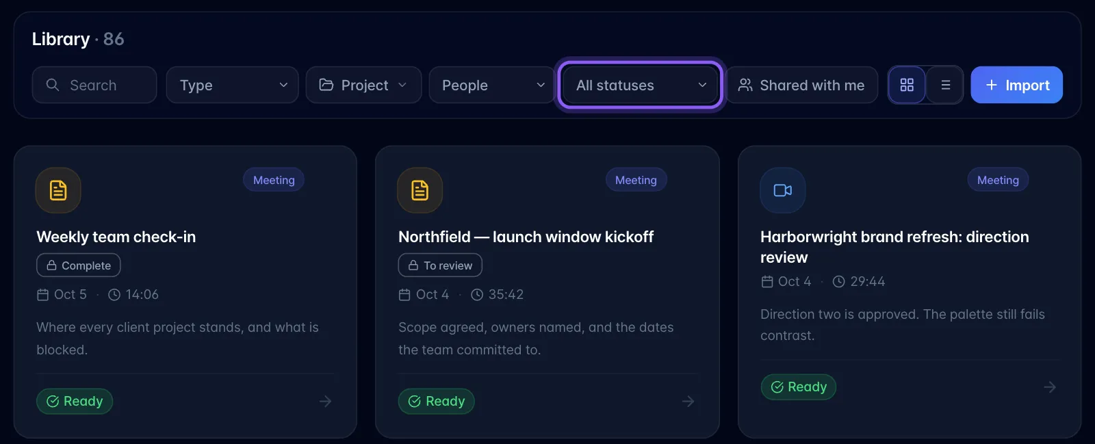Image resolution: width=1095 pixels, height=444 pixels.
Task: Click the 'Scope agreed, owners named' description
Action: [536, 338]
